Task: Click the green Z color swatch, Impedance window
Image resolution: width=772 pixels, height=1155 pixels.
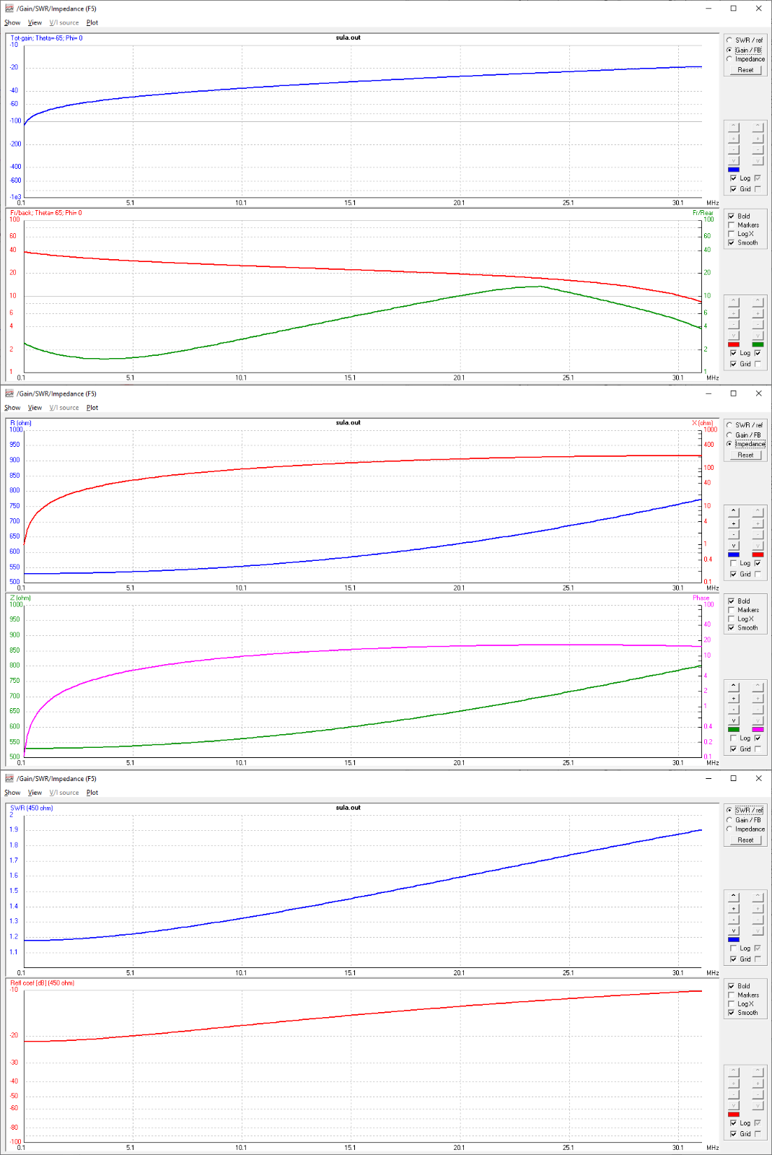Action: click(734, 729)
